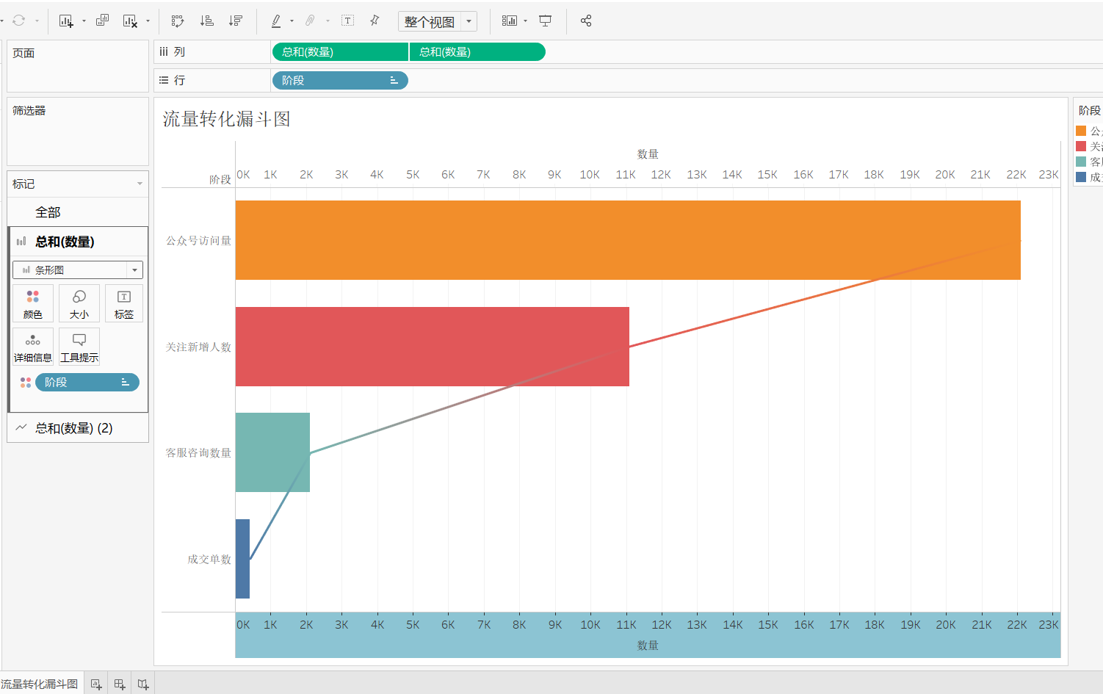Click the fix axes pin icon
Image resolution: width=1103 pixels, height=694 pixels.
pyautogui.click(x=375, y=21)
